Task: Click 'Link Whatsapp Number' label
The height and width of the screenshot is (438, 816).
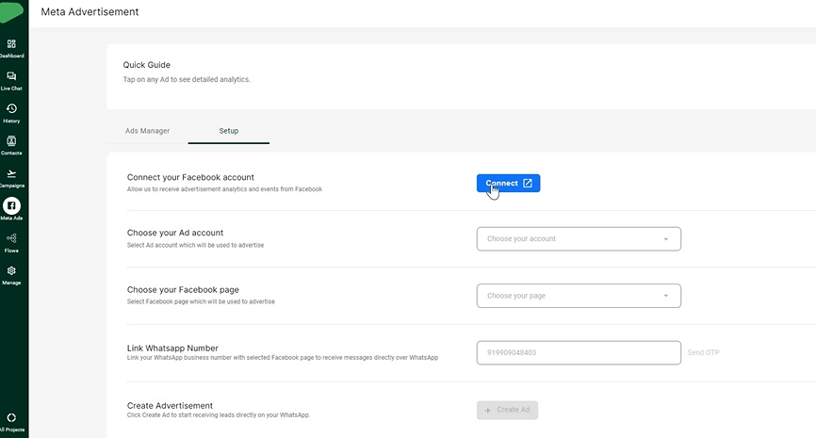Action: [172, 348]
